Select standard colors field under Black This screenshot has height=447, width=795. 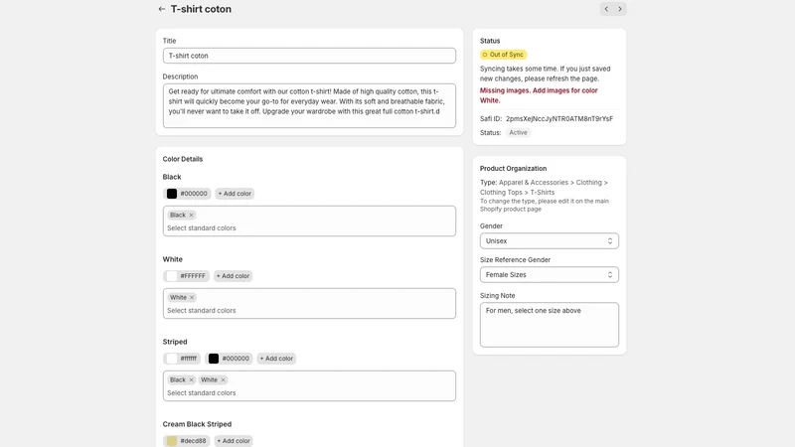coord(309,221)
